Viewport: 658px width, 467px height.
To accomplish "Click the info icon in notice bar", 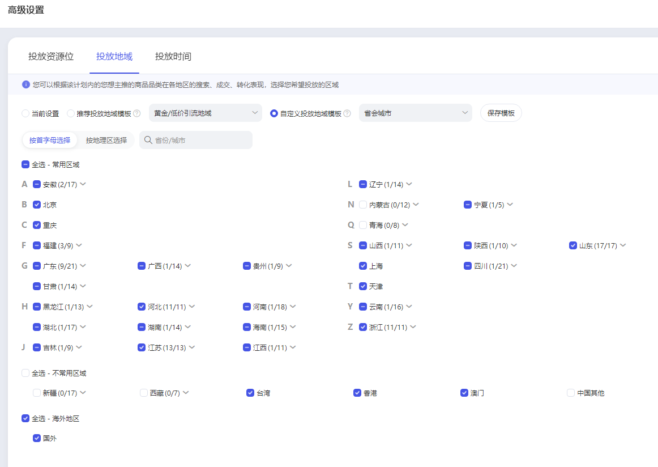I will point(25,84).
